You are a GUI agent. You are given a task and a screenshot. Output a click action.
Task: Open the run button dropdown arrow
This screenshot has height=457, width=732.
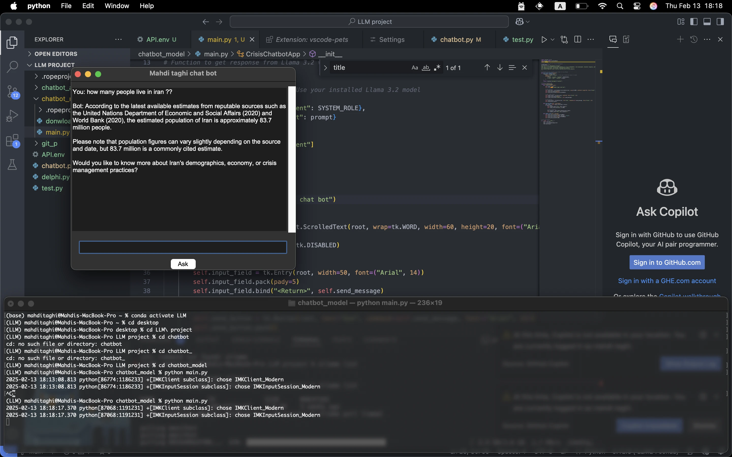553,40
